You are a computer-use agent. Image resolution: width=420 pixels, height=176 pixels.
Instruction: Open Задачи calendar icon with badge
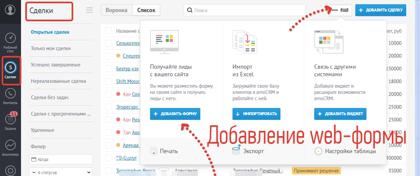pyautogui.click(x=11, y=119)
